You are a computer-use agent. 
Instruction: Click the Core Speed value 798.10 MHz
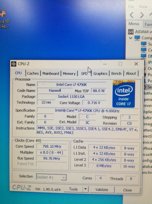point(52,147)
